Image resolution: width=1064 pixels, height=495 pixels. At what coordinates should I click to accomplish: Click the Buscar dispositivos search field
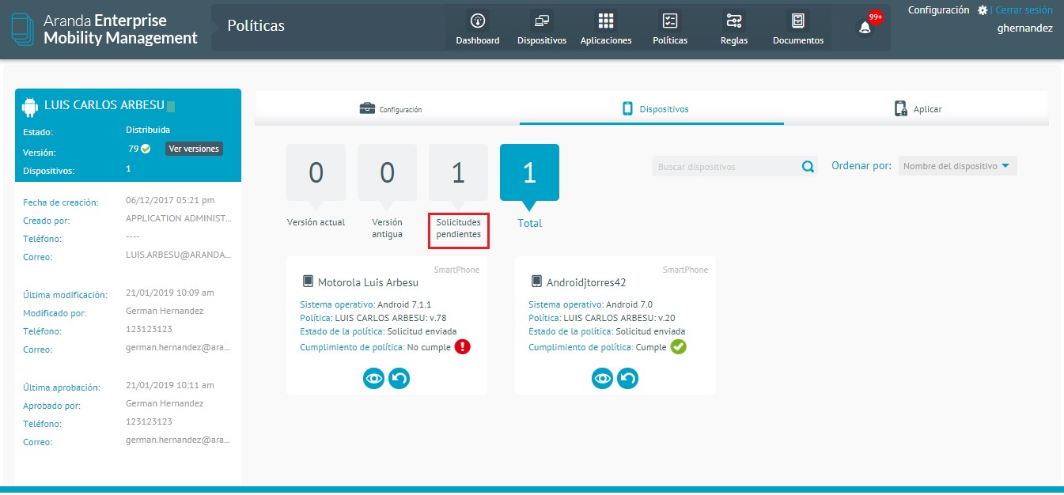point(724,167)
